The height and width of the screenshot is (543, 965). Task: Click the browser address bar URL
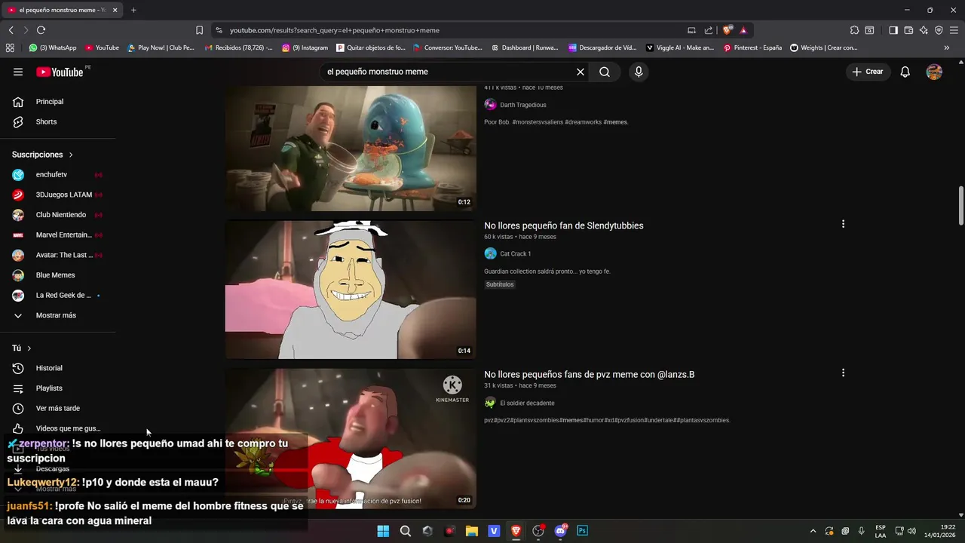tap(335, 30)
